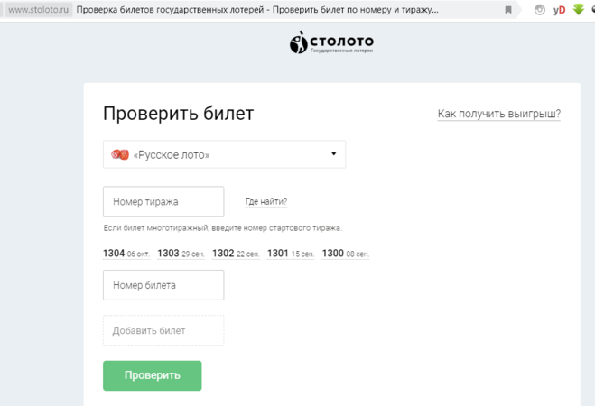Image resolution: width=595 pixels, height=406 pixels.
Task: Open the Как получить выигрыш? link
Action: click(498, 114)
